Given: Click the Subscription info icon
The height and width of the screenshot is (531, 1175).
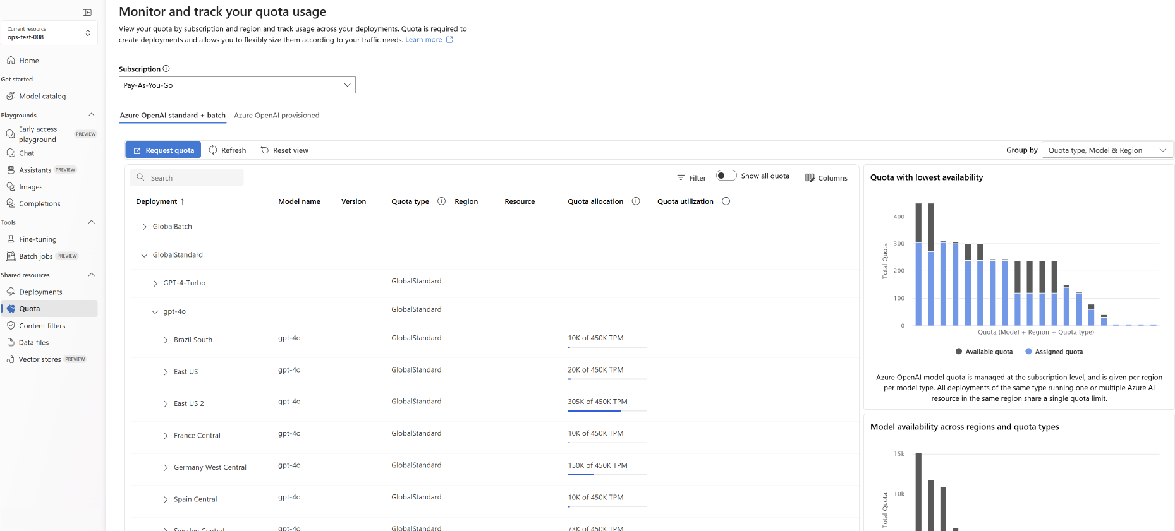Looking at the screenshot, I should 166,69.
